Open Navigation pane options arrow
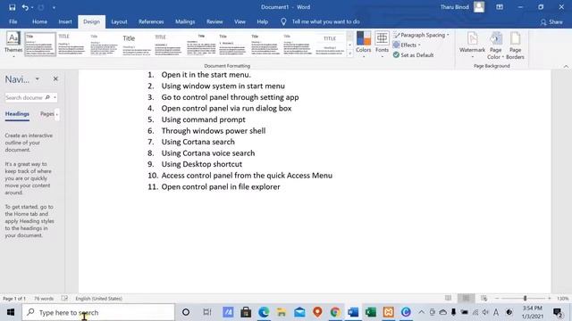Image resolution: width=572 pixels, height=321 pixels. (38, 79)
